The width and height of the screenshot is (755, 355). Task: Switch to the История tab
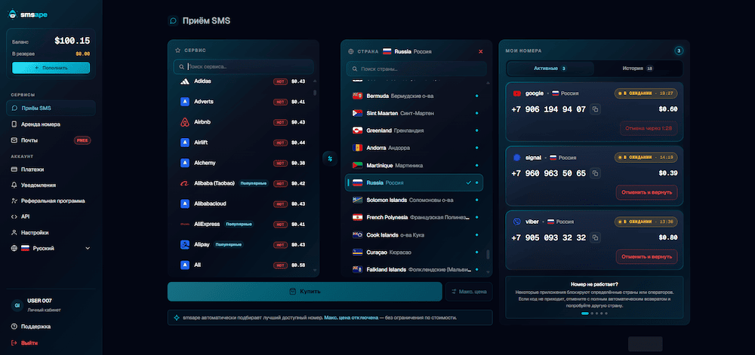[x=637, y=69]
